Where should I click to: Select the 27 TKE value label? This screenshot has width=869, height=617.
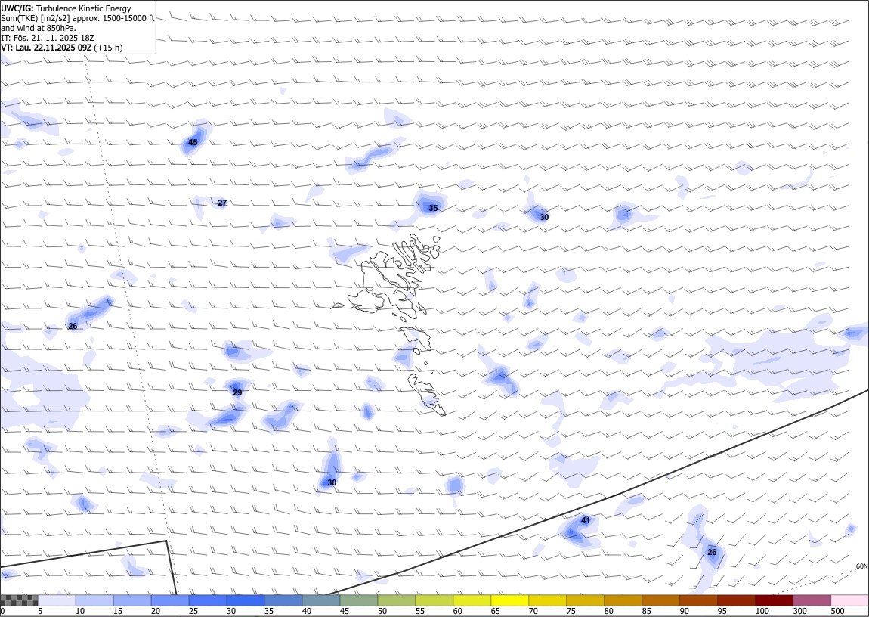click(x=222, y=203)
